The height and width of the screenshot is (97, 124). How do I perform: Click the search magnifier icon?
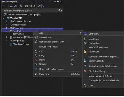tap(59, 11)
